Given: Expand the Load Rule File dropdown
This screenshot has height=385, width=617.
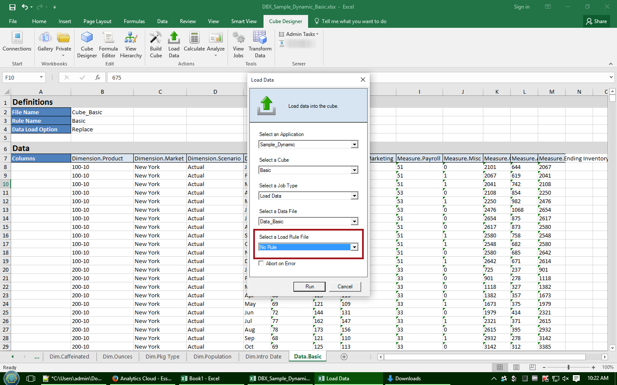Looking at the screenshot, I should coord(354,247).
